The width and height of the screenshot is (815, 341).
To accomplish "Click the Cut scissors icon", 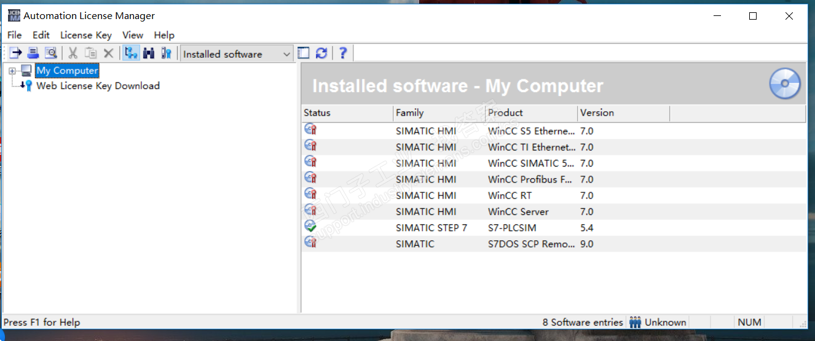I will point(73,53).
